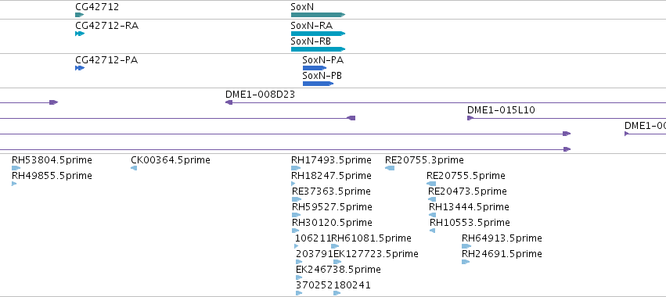Click the DME1-008D23 clone arrowhead
The width and height of the screenshot is (666, 297).
tap(229, 102)
